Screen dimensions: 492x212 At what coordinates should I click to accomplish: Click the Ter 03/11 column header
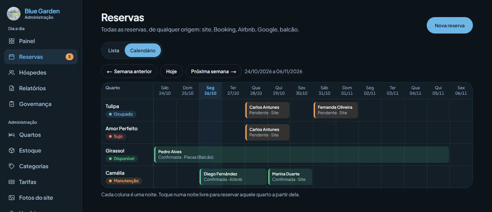[393, 91]
